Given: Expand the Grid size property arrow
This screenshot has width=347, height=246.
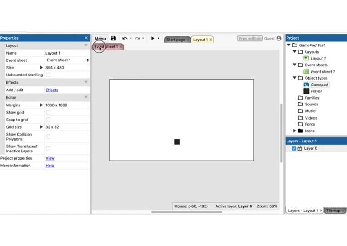Looking at the screenshot, I should point(41,127).
